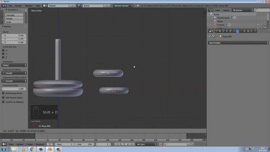The image size is (270, 152).
Task: Open the Outliner View menu
Action: pyautogui.click(x=217, y=10)
